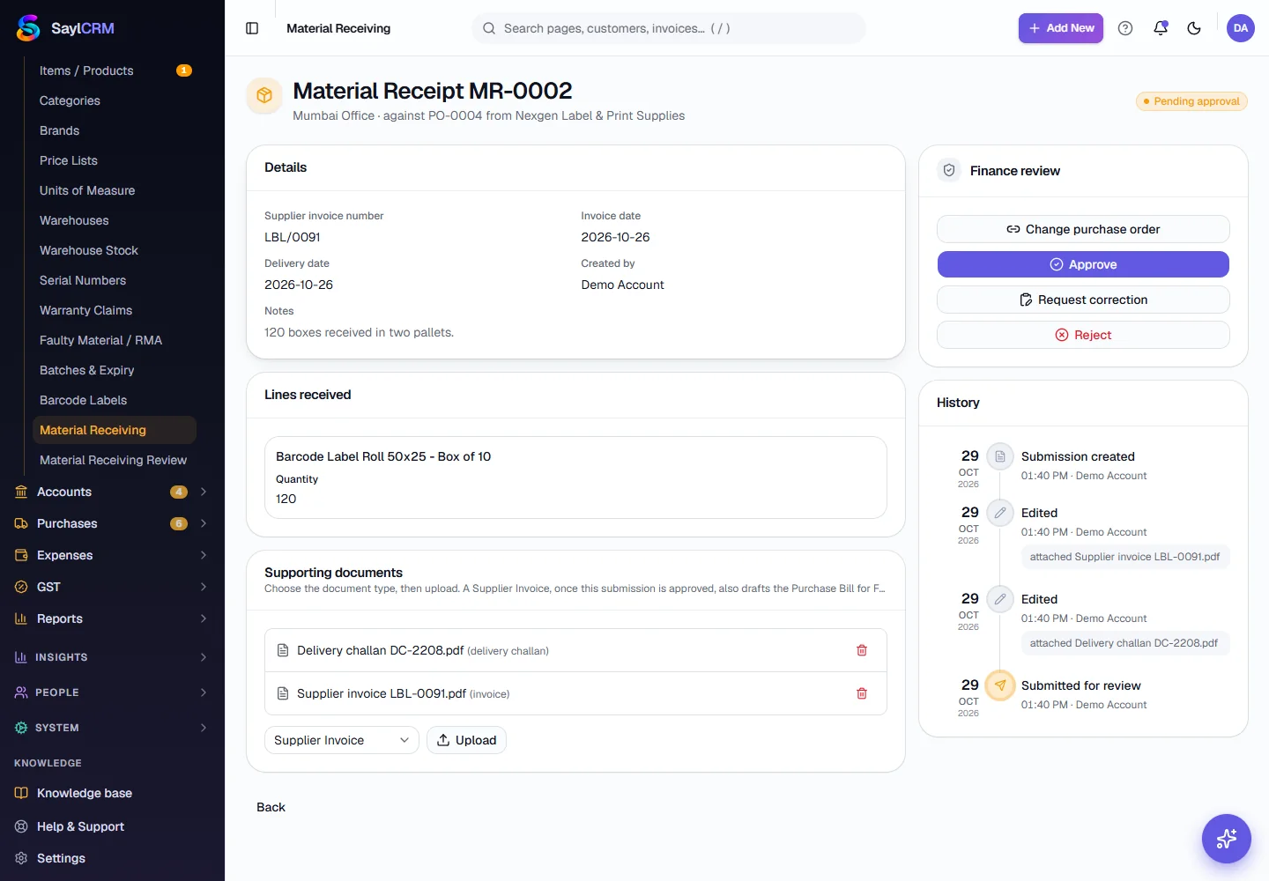Click the Settings gear icon
1269x881 pixels.
tap(21, 858)
